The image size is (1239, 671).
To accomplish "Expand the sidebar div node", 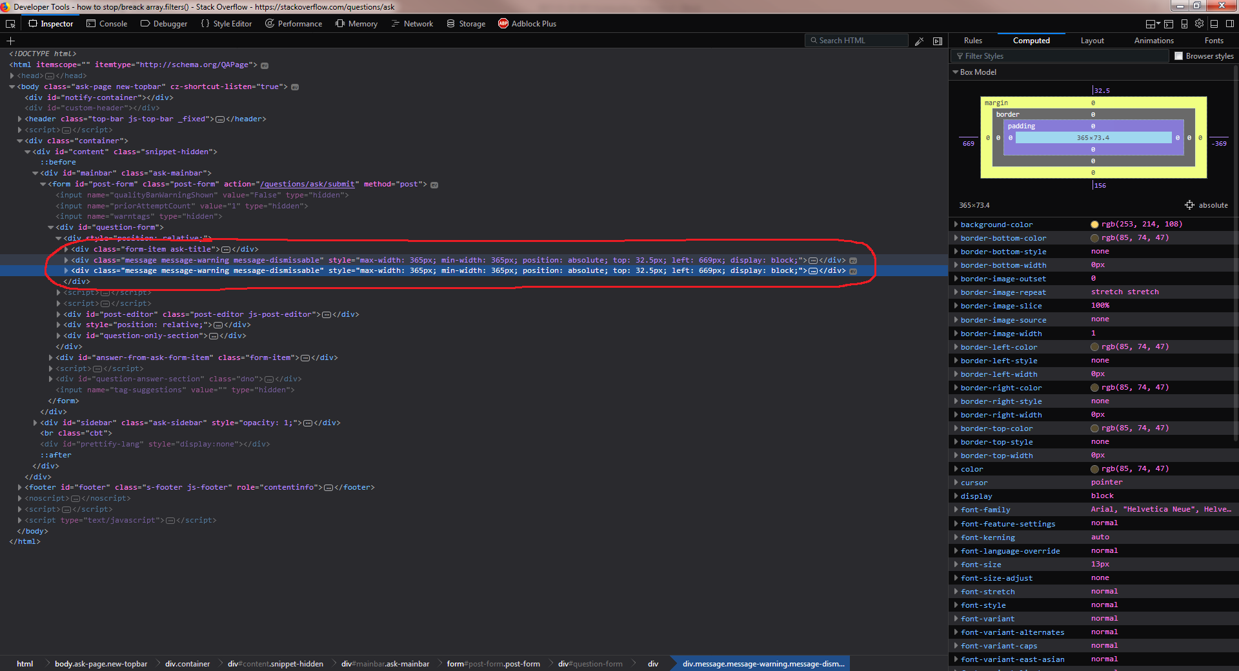I will (x=35, y=423).
